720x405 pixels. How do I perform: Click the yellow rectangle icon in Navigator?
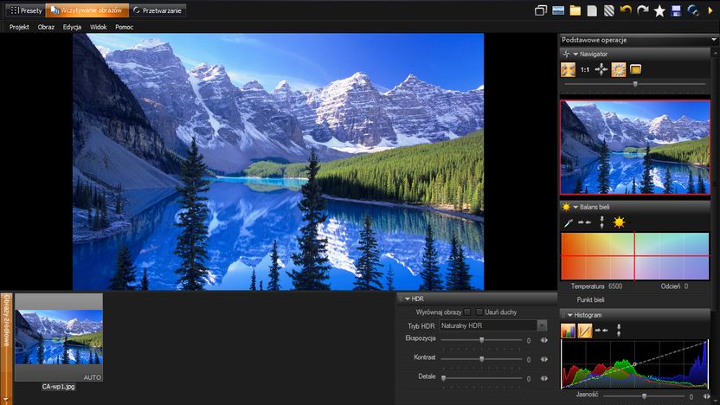[x=635, y=70]
